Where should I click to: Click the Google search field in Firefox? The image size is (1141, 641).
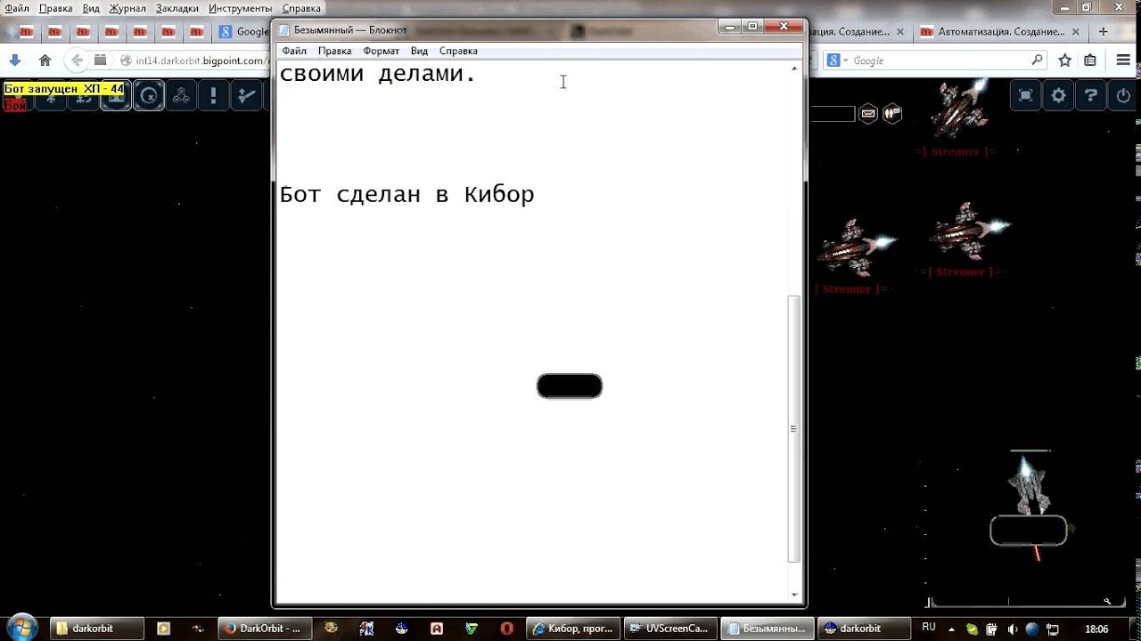click(936, 61)
